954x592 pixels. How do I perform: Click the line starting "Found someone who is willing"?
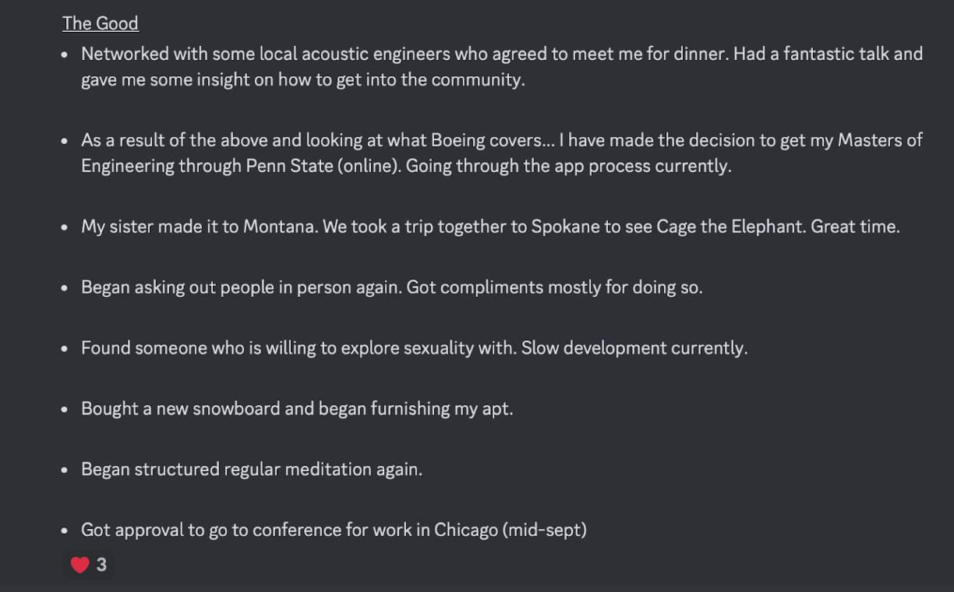(414, 348)
